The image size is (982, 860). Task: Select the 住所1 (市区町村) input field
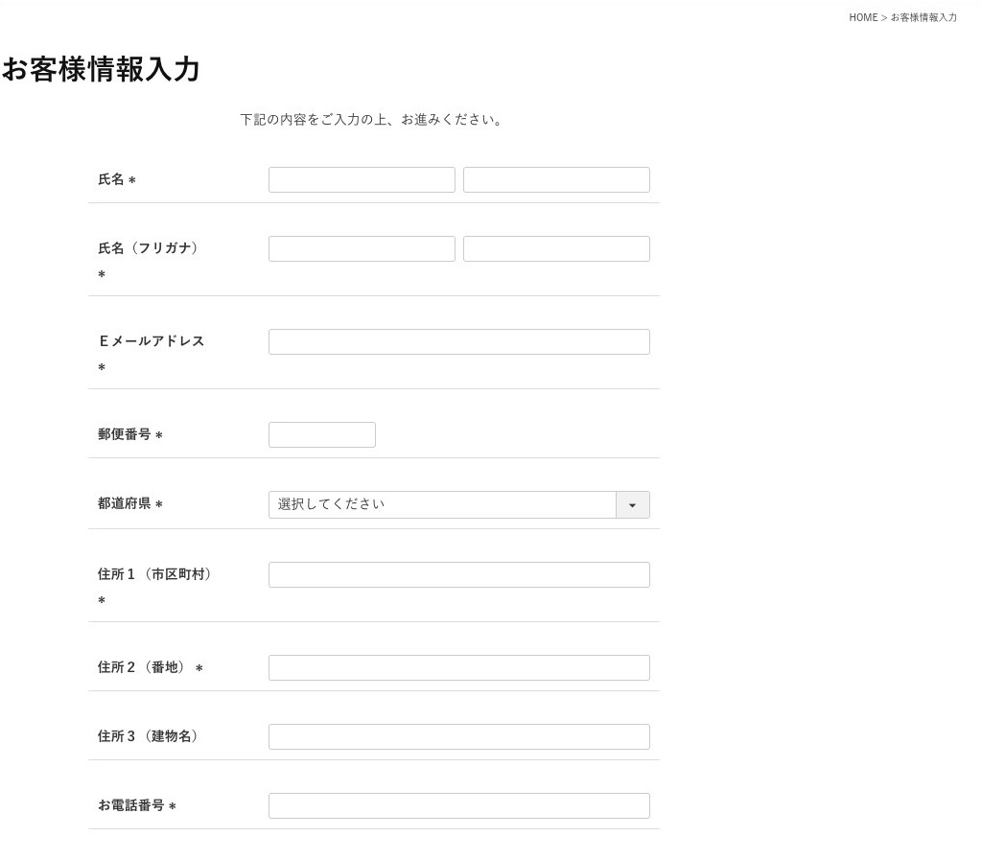(x=458, y=575)
